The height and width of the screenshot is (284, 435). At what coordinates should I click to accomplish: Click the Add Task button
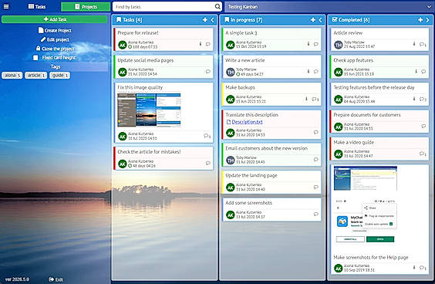coord(54,19)
